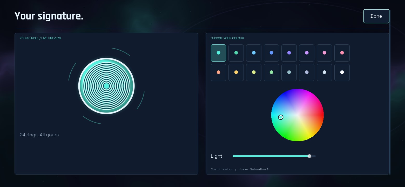Pick the pastel green swatch in the second row
This screenshot has width=405, height=187.
(271, 72)
